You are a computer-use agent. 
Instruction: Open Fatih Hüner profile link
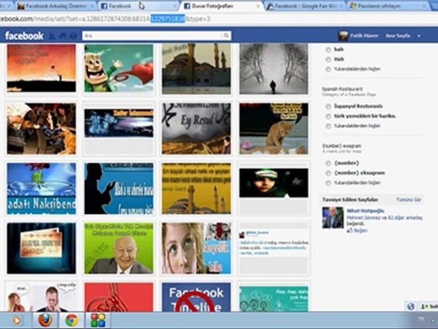pyautogui.click(x=364, y=36)
